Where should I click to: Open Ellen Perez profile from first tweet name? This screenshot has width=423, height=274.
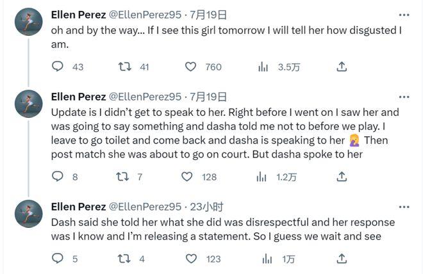pos(78,15)
